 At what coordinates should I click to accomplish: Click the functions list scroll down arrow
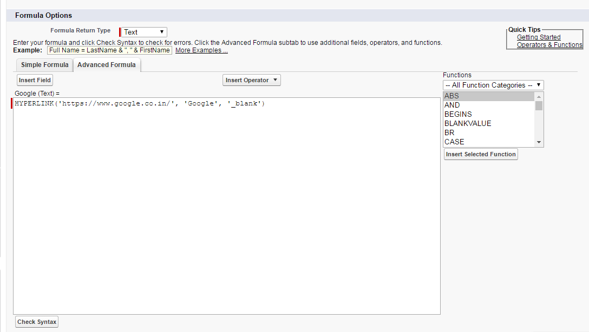point(539,142)
